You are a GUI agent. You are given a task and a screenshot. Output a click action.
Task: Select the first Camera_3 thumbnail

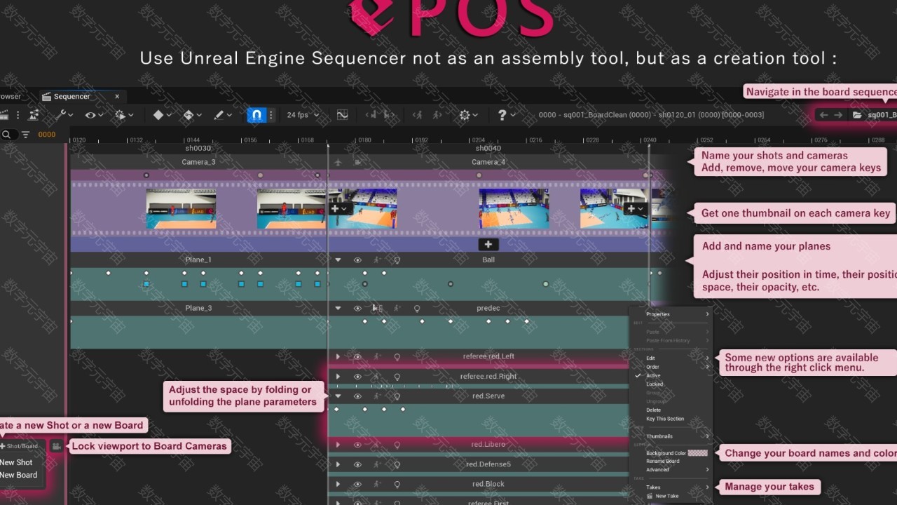click(x=181, y=209)
